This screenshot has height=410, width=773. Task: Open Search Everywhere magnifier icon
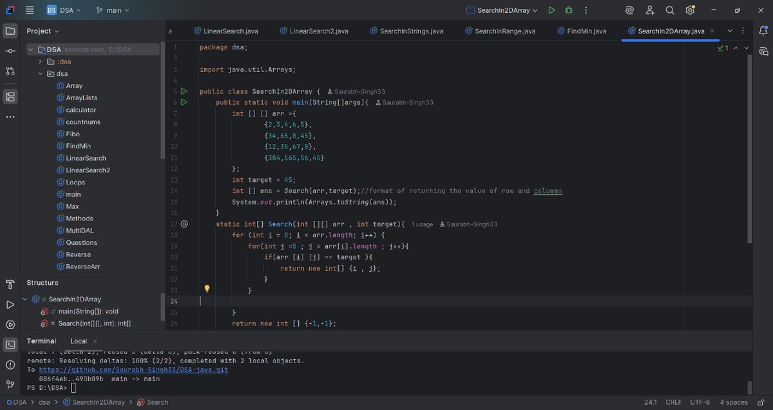[x=670, y=10]
